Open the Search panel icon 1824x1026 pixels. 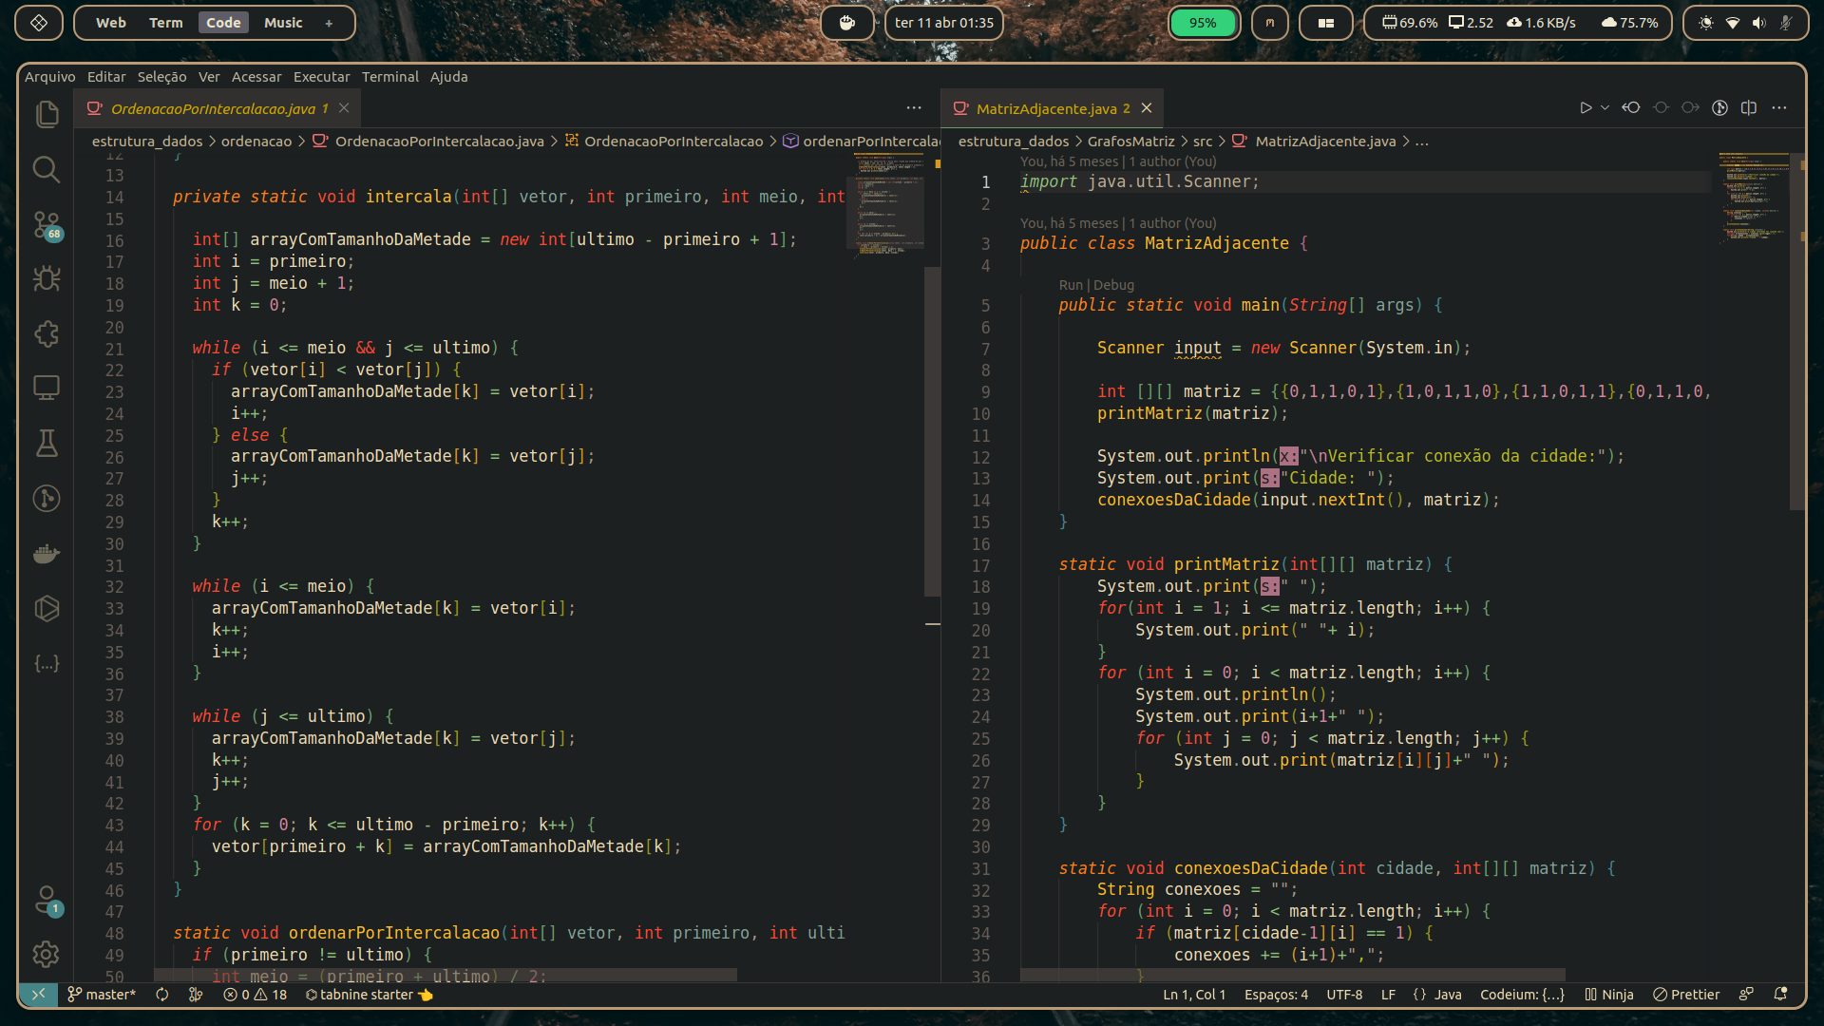(47, 170)
